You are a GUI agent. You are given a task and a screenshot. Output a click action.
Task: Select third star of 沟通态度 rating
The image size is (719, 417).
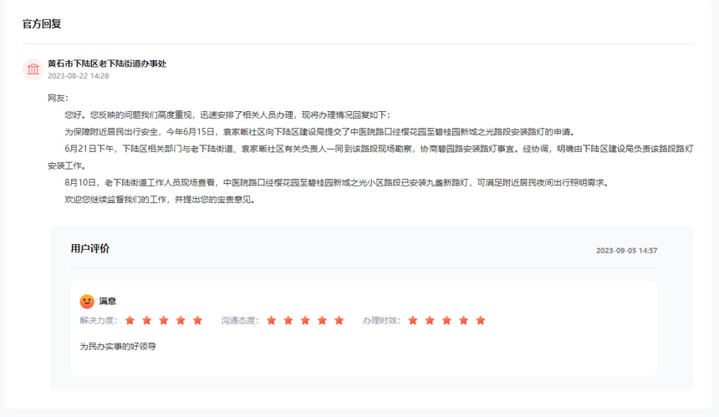tap(305, 320)
